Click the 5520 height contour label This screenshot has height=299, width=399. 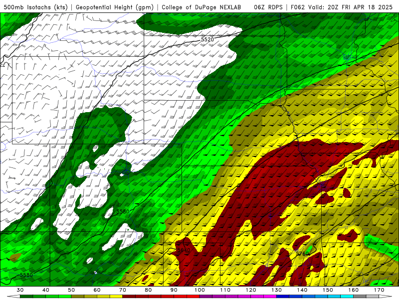click(x=207, y=39)
